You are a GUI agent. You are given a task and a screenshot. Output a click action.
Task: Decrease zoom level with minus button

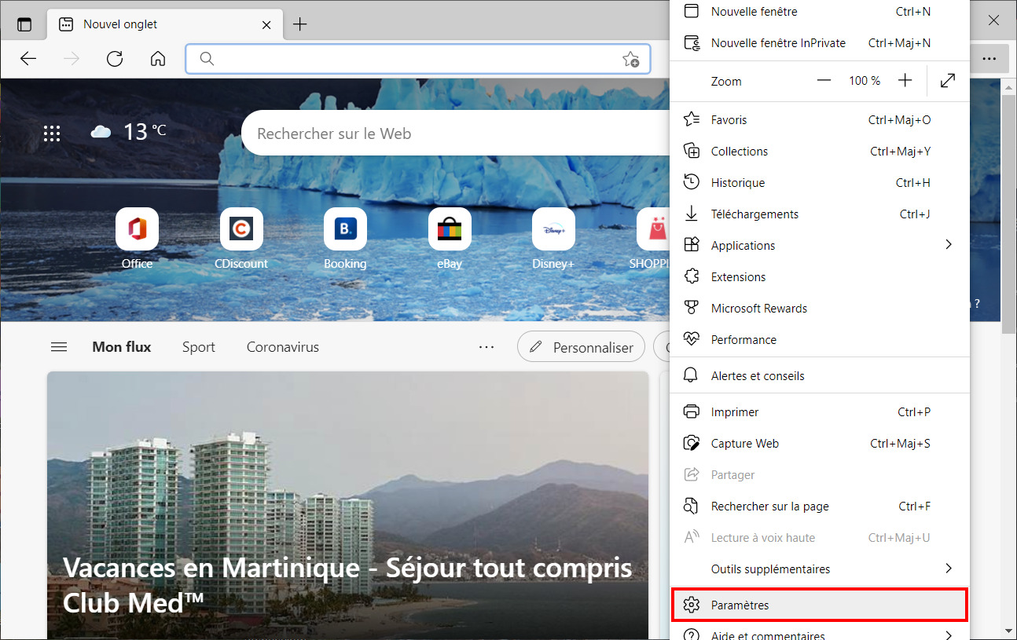point(824,81)
